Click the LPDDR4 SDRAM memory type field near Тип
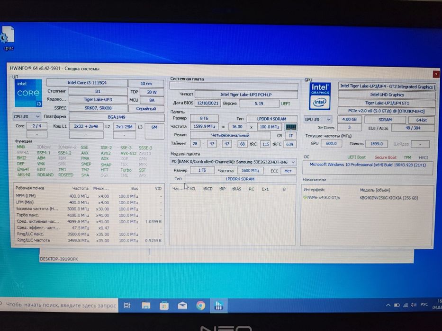Viewport: 442px width, 331px height. coord(272,119)
